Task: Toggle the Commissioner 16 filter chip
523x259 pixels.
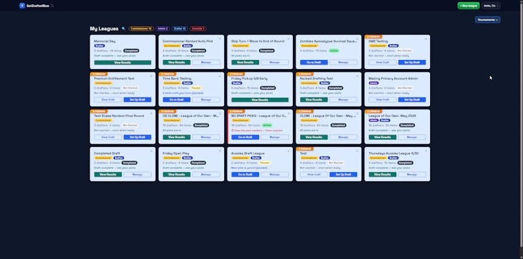Action: pyautogui.click(x=141, y=29)
